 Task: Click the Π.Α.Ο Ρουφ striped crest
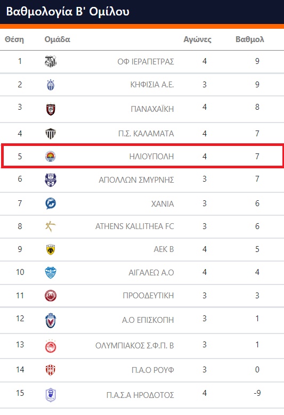[x=51, y=370]
